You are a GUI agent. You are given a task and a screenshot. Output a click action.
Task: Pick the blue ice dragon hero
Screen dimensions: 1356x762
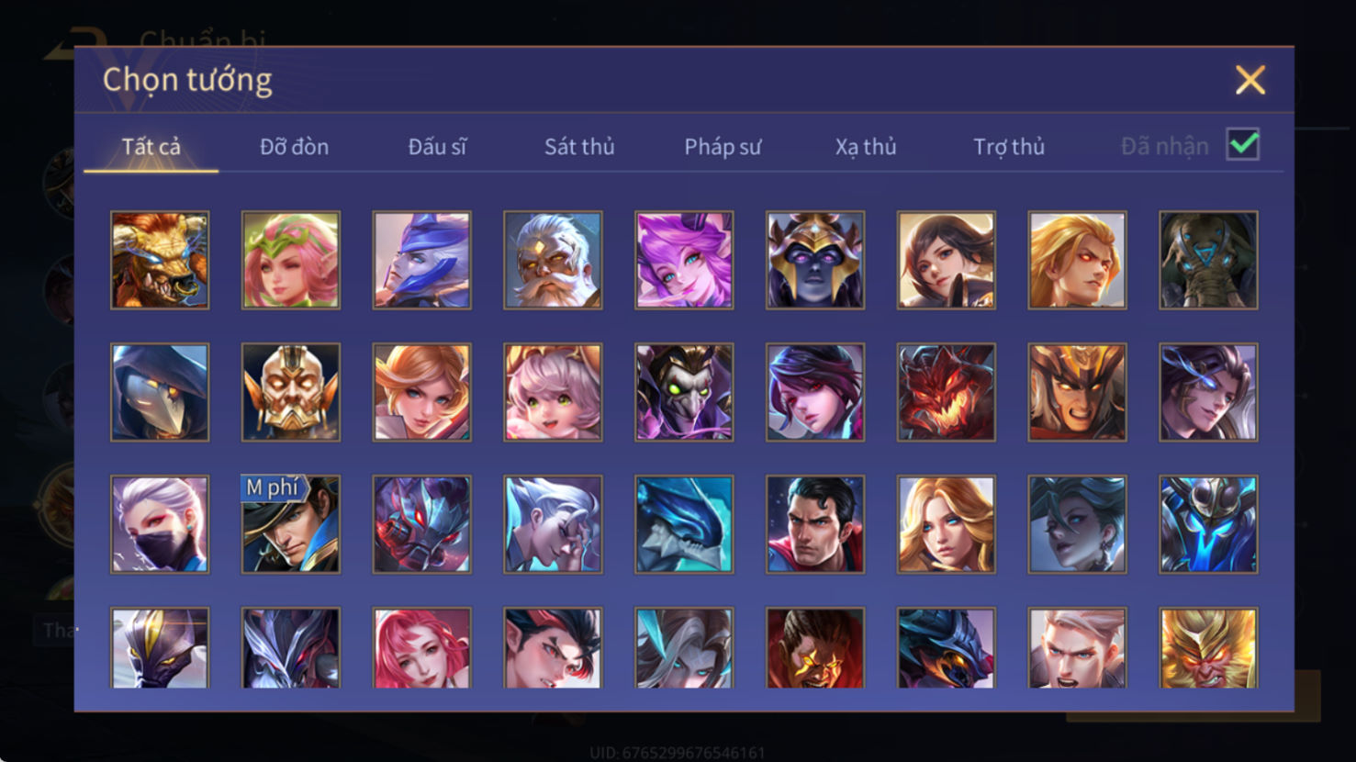[684, 525]
